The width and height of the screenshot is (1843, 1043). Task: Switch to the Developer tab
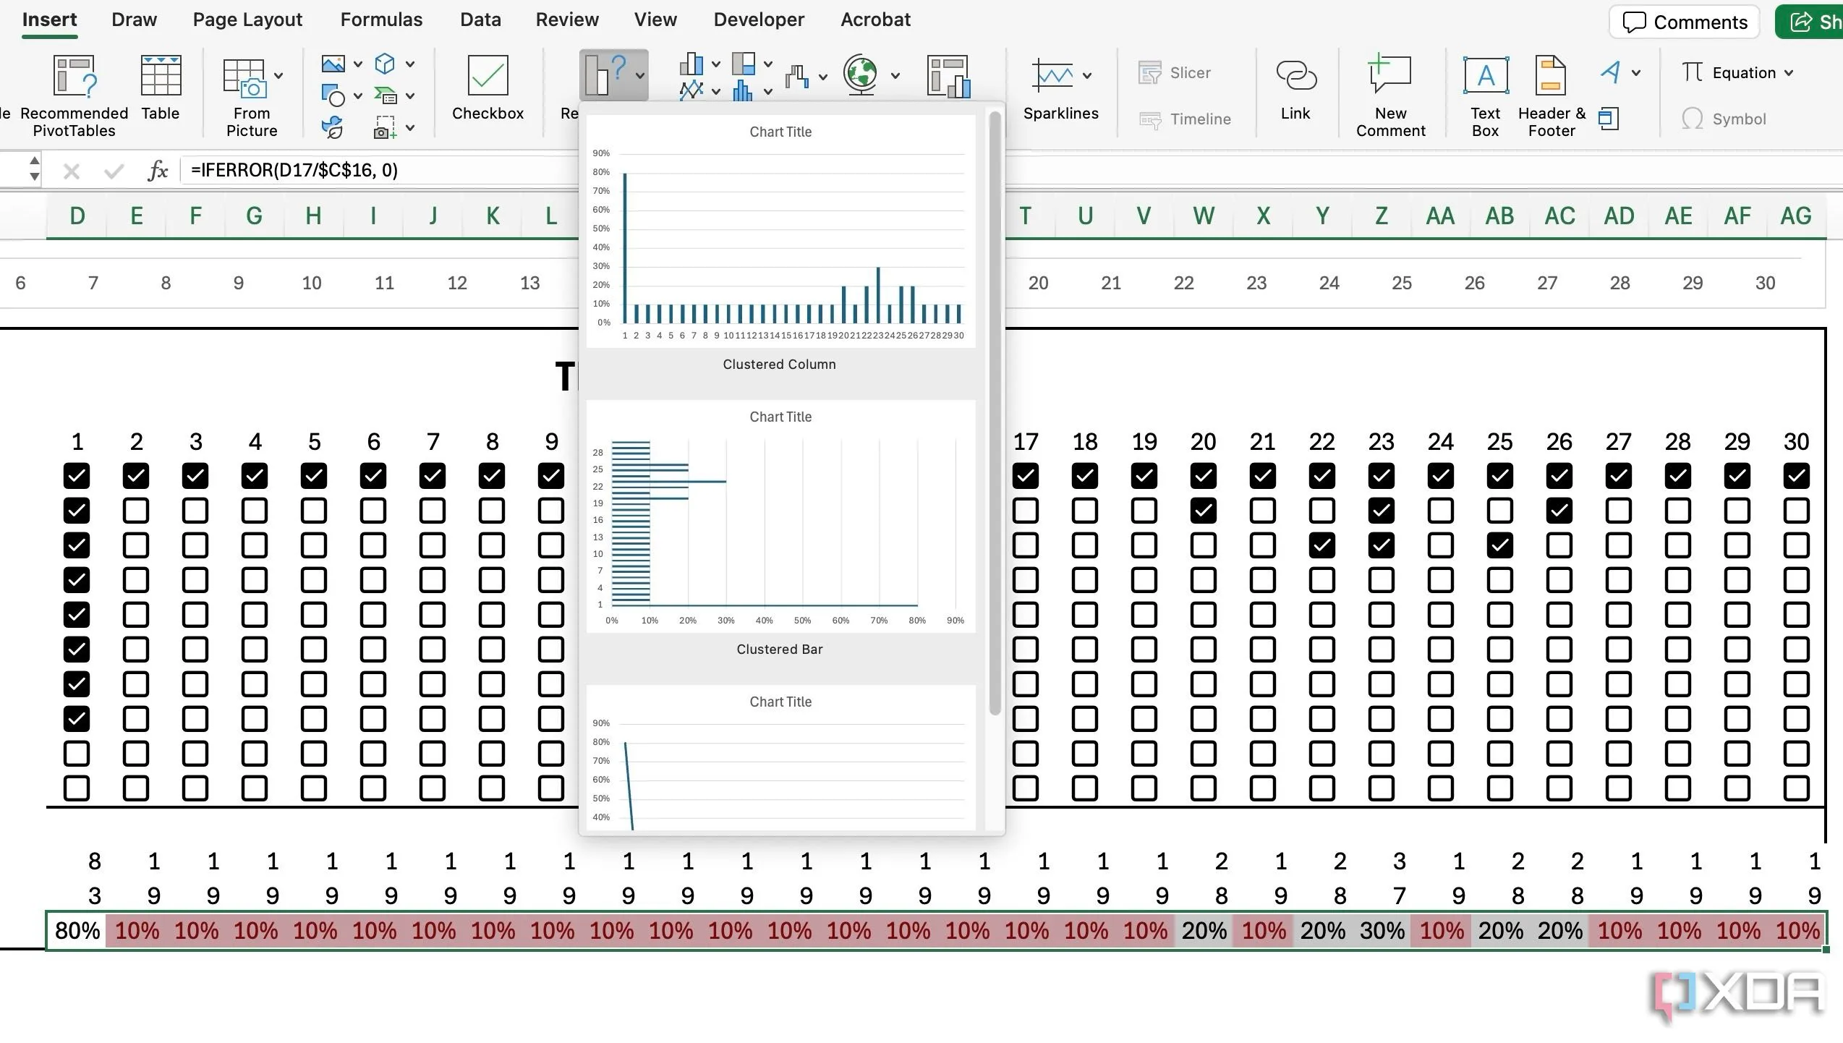[759, 20]
